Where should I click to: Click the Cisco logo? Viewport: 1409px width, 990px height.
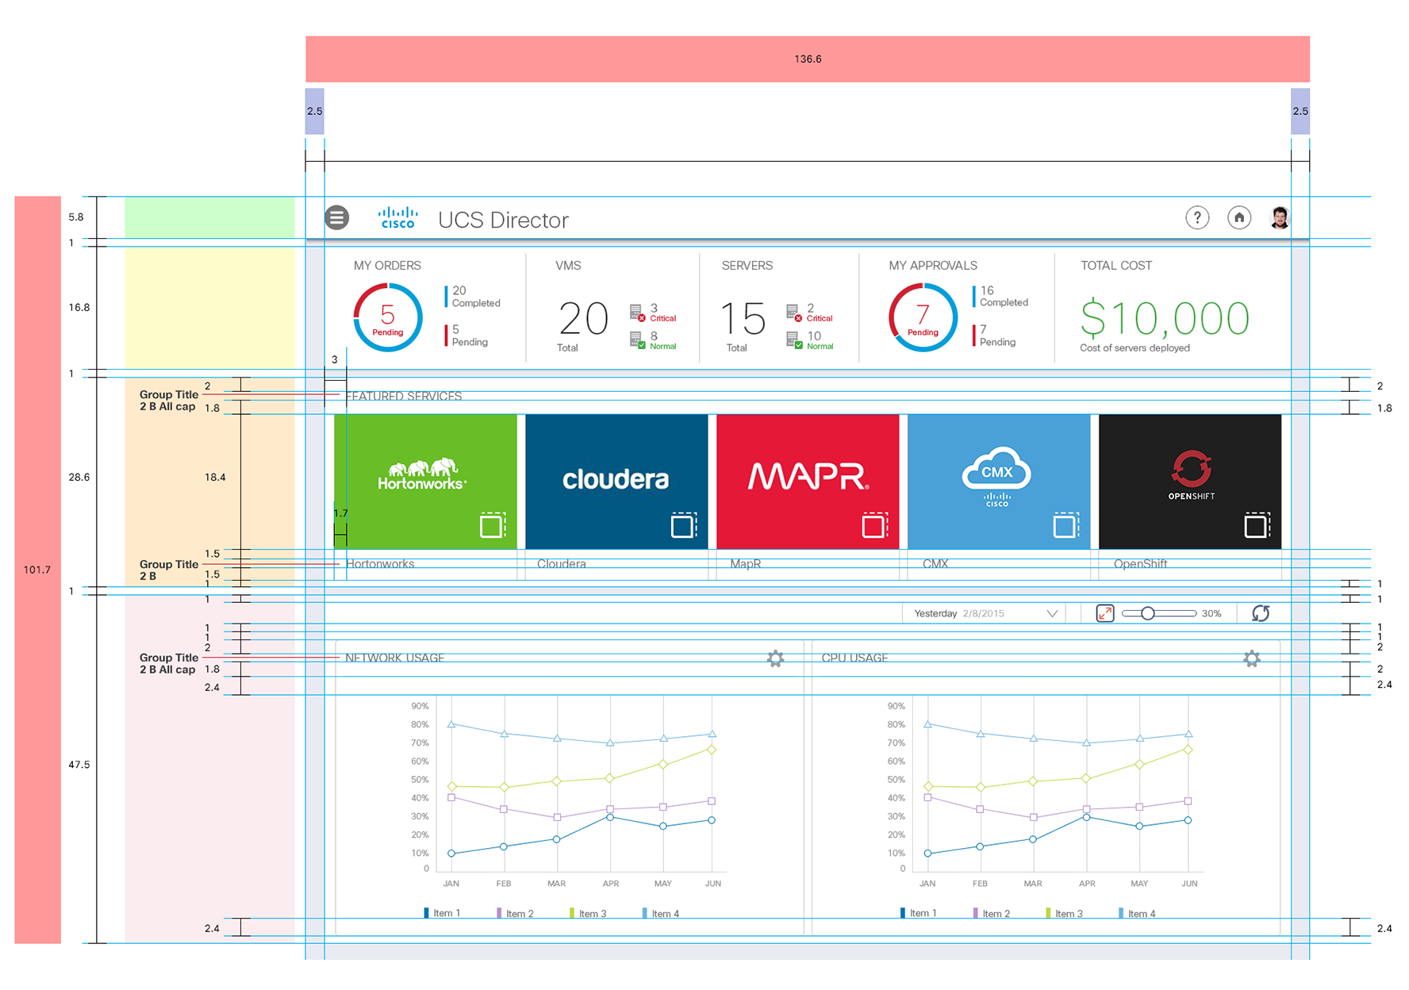click(x=397, y=217)
